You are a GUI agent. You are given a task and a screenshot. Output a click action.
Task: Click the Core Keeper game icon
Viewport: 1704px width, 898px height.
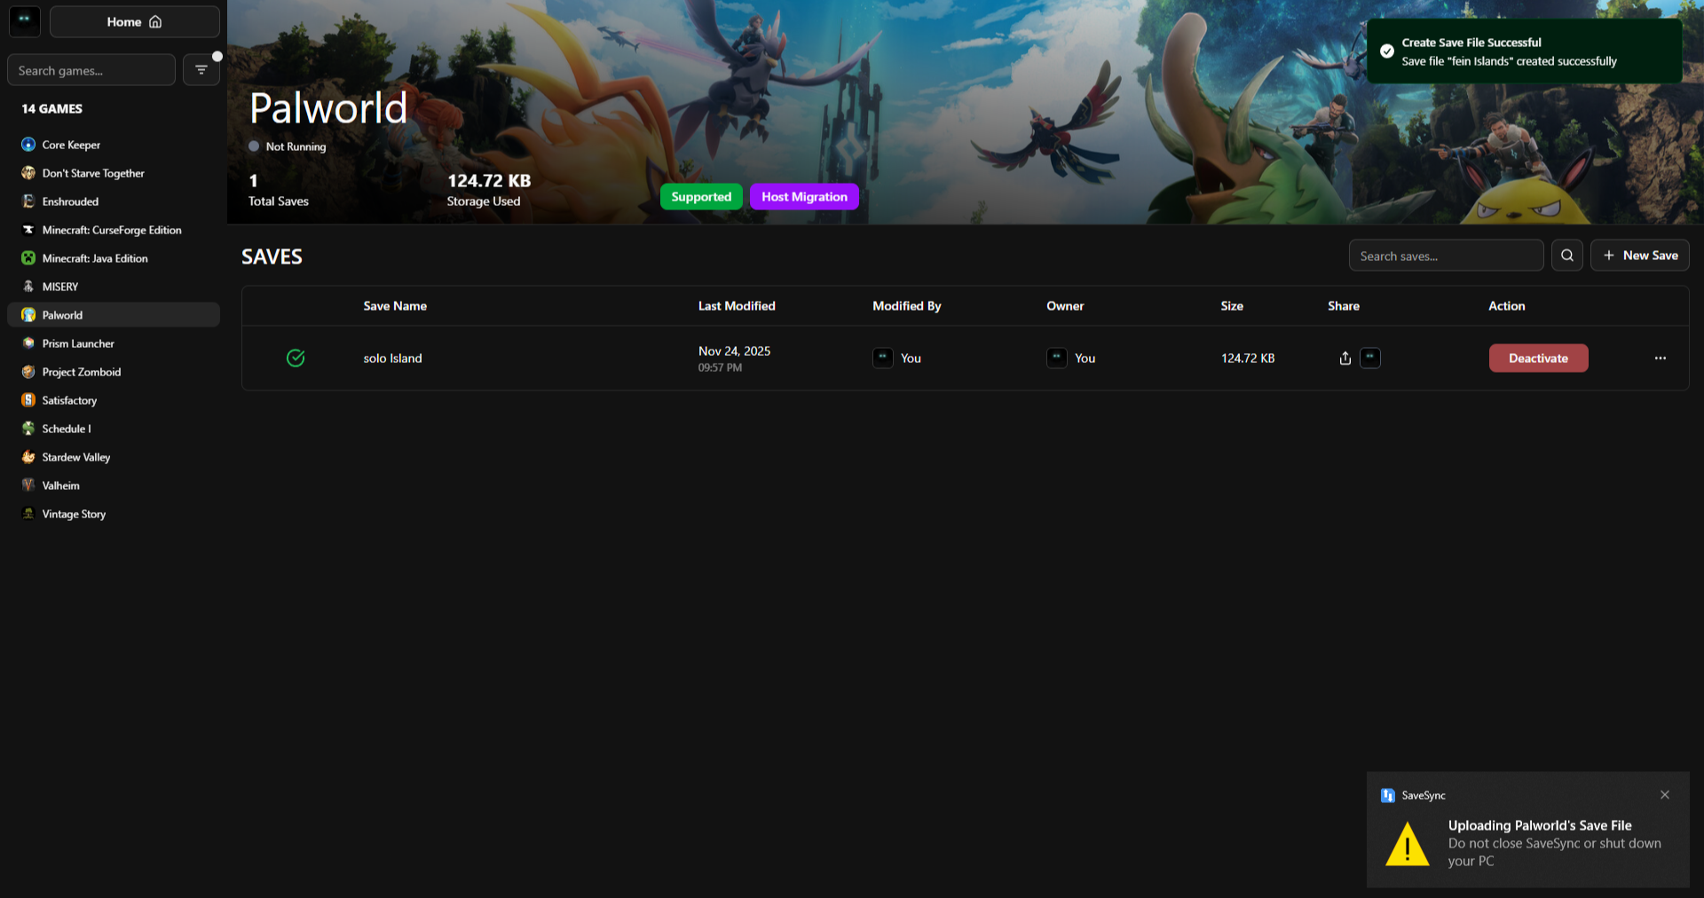point(28,145)
